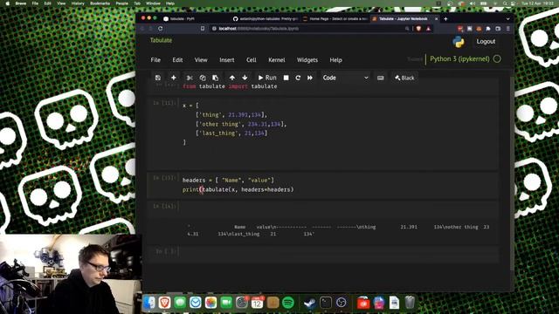Open the Brave application menu in the menu bar
This screenshot has height=314, width=559.
tap(21, 3)
